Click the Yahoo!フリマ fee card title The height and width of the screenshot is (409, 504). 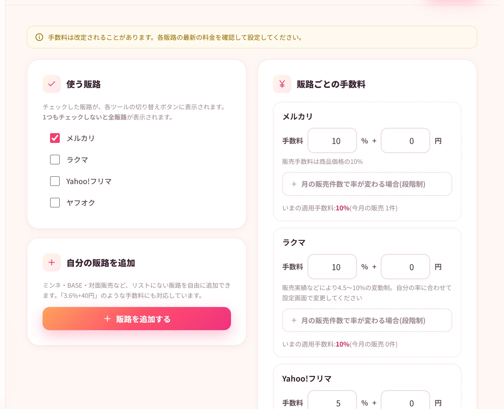(x=307, y=379)
